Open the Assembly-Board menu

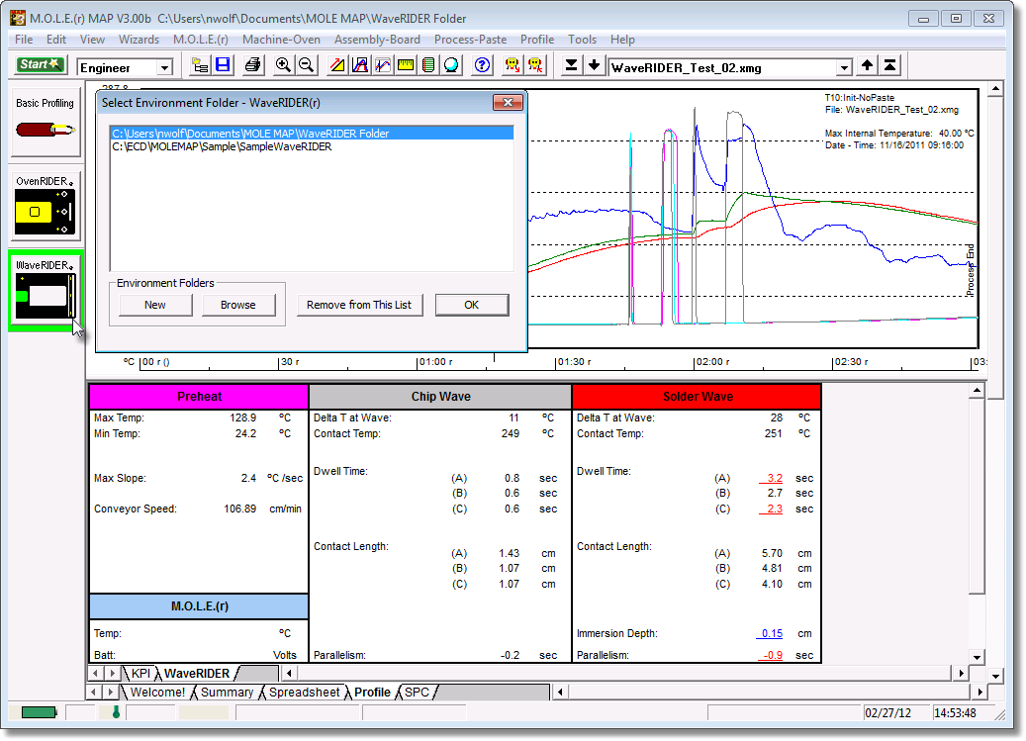[377, 40]
